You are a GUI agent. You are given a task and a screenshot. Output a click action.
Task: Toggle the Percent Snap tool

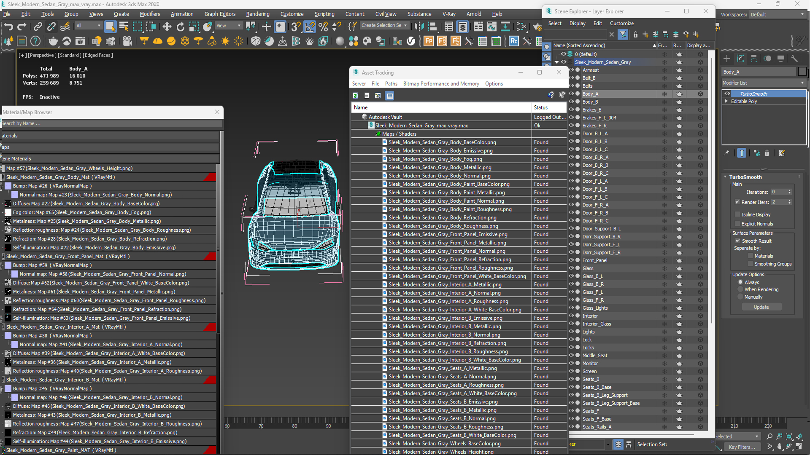point(323,27)
